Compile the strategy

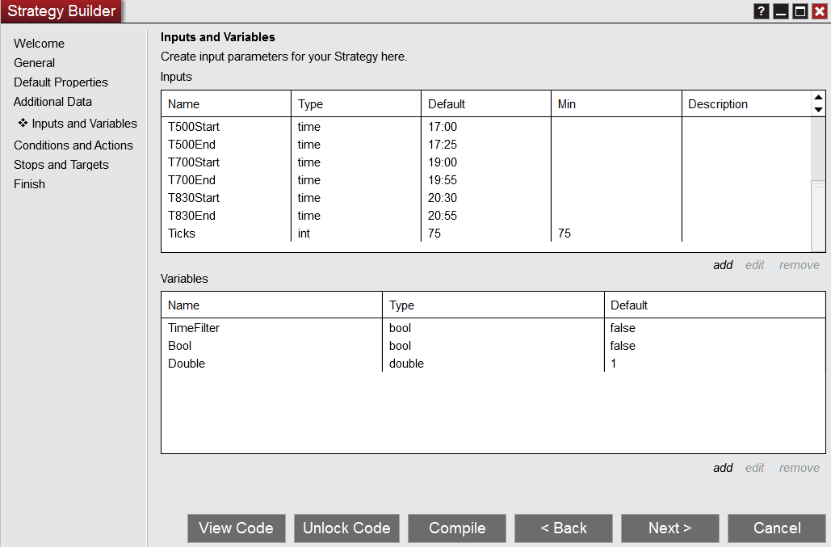(456, 528)
